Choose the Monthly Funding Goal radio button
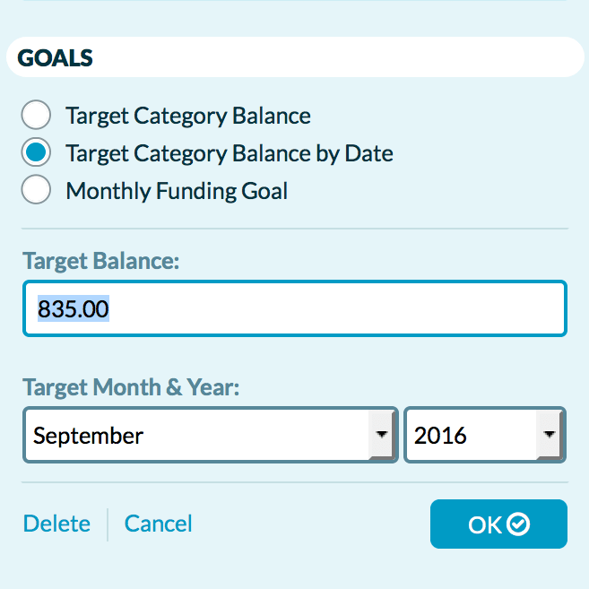The width and height of the screenshot is (589, 589). pyautogui.click(x=36, y=189)
